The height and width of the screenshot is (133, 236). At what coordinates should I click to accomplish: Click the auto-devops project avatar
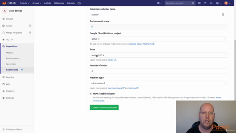4,11
